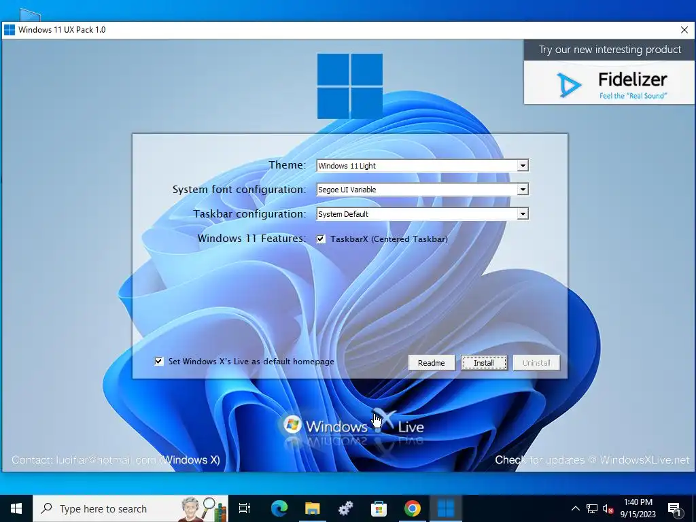Launch Microsoft Edge from taskbar
This screenshot has width=696, height=522.
279,508
